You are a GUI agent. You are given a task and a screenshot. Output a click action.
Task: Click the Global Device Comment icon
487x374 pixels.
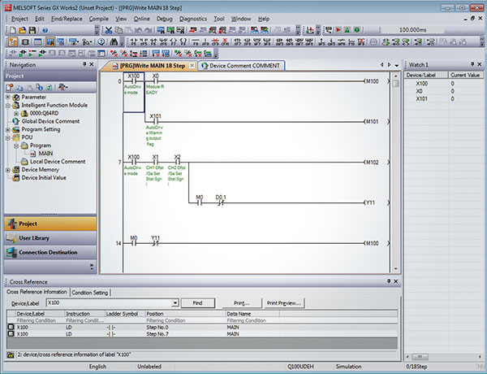(x=16, y=121)
